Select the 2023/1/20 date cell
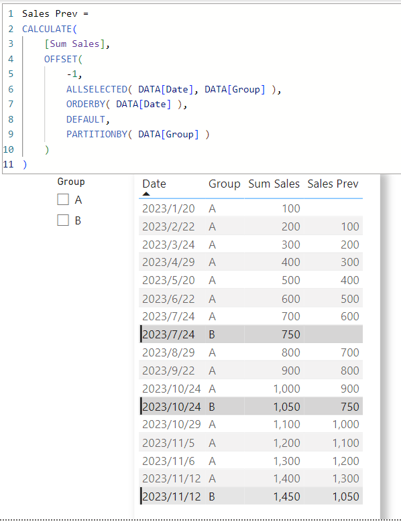 click(168, 208)
